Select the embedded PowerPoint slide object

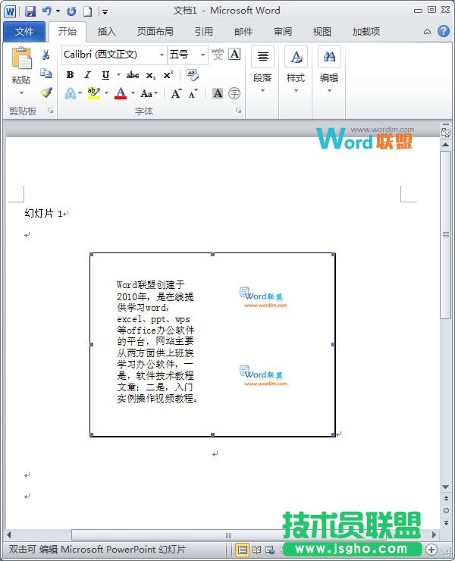tap(212, 344)
